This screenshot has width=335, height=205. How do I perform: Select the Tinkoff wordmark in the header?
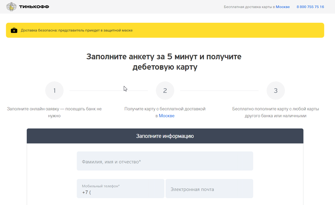click(34, 6)
